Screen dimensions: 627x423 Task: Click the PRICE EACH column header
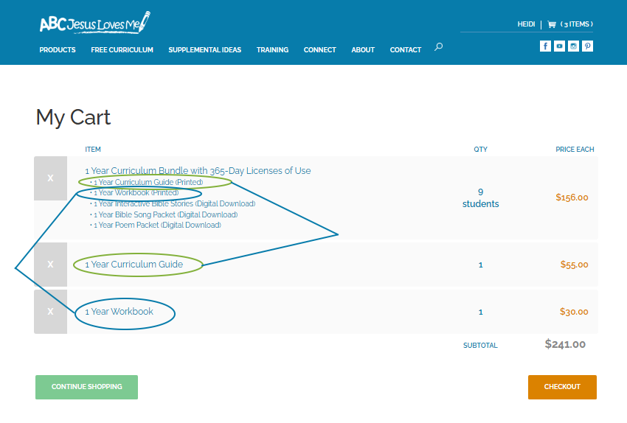coord(575,150)
